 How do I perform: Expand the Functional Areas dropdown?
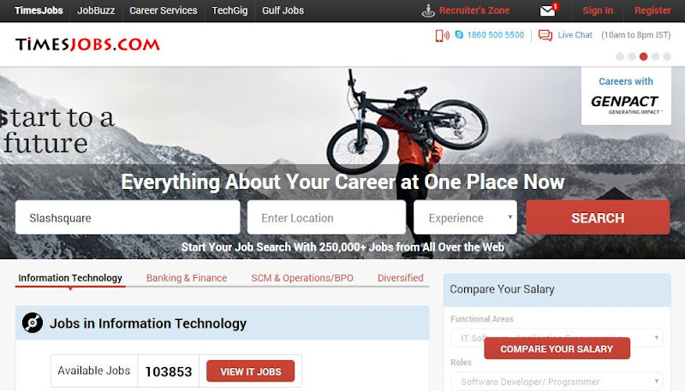(x=557, y=338)
